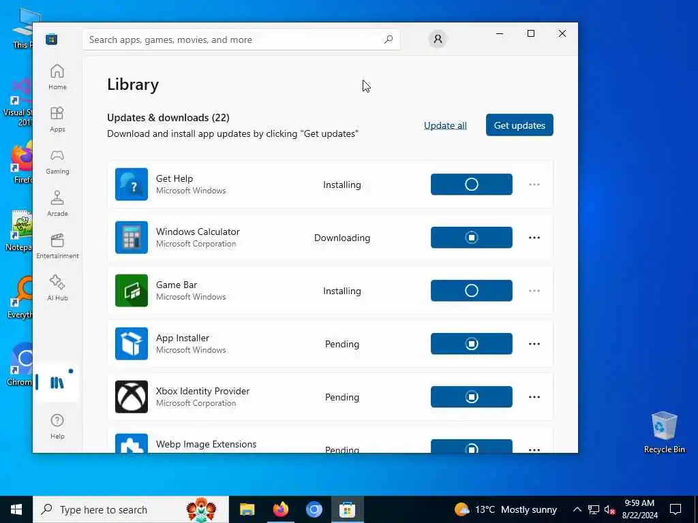
Task: Stop the pending Xbox Identity Provider update
Action: point(472,397)
